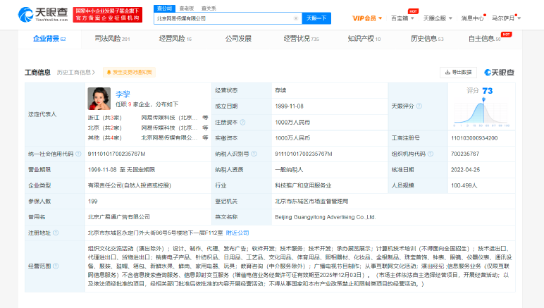Click the 成立日期 value 1999-11-08
The width and height of the screenshot is (544, 308).
point(290,106)
